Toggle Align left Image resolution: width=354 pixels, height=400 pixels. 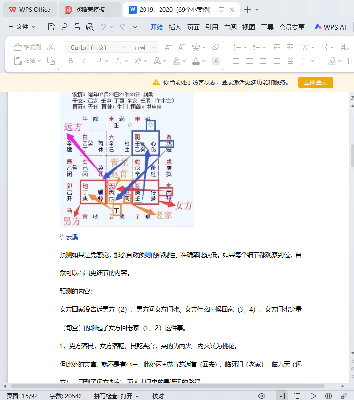(x=236, y=61)
